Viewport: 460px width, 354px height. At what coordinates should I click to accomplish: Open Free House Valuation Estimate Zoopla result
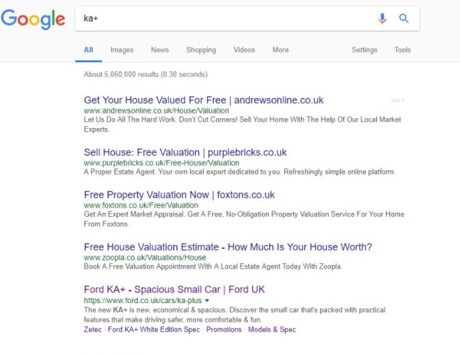point(228,247)
